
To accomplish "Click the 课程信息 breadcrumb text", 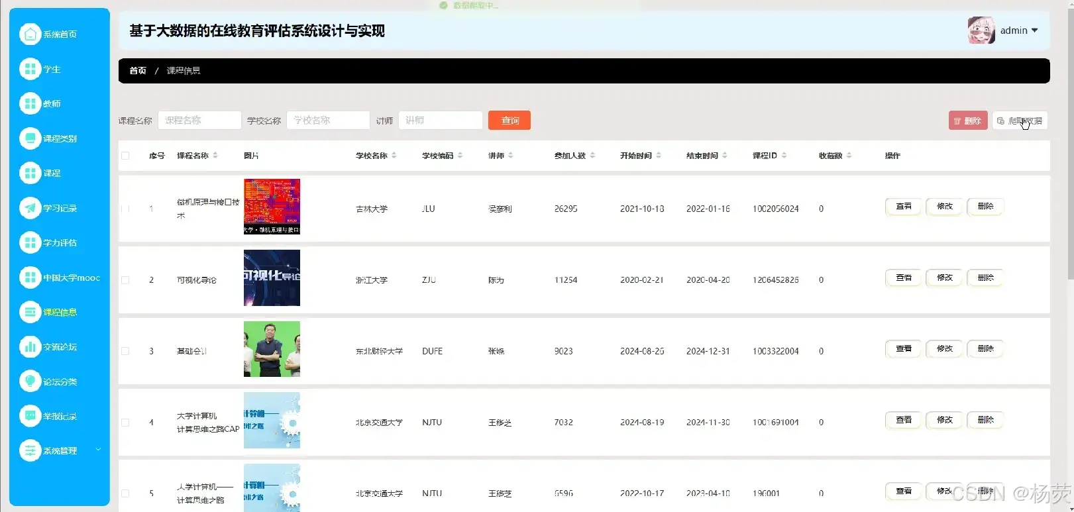I will click(x=184, y=70).
